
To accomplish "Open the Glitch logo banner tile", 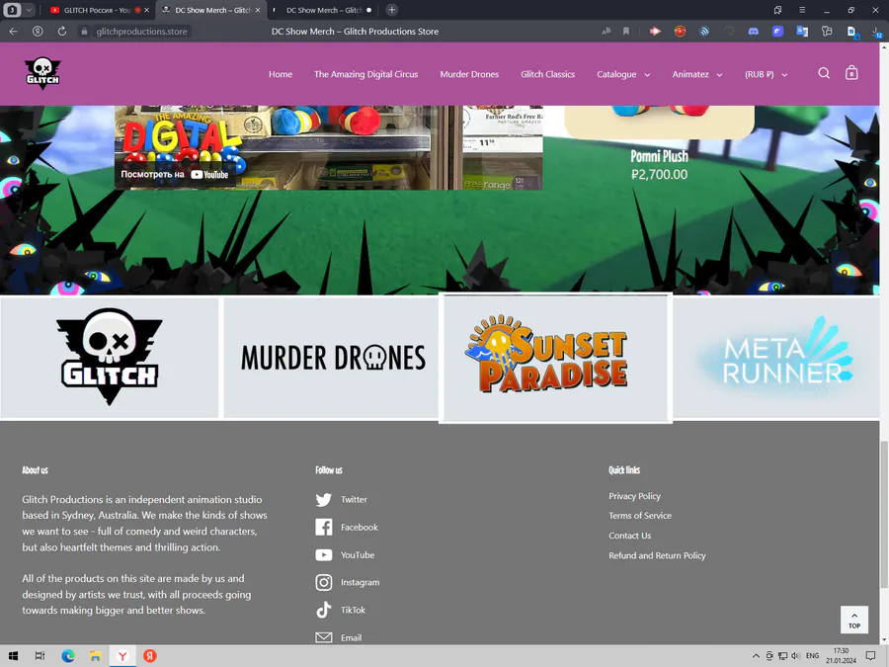I will click(x=109, y=357).
